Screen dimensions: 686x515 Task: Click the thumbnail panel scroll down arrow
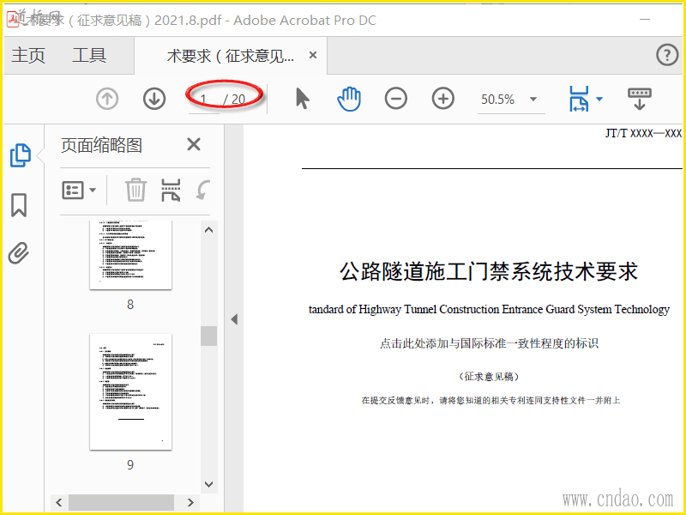(209, 484)
